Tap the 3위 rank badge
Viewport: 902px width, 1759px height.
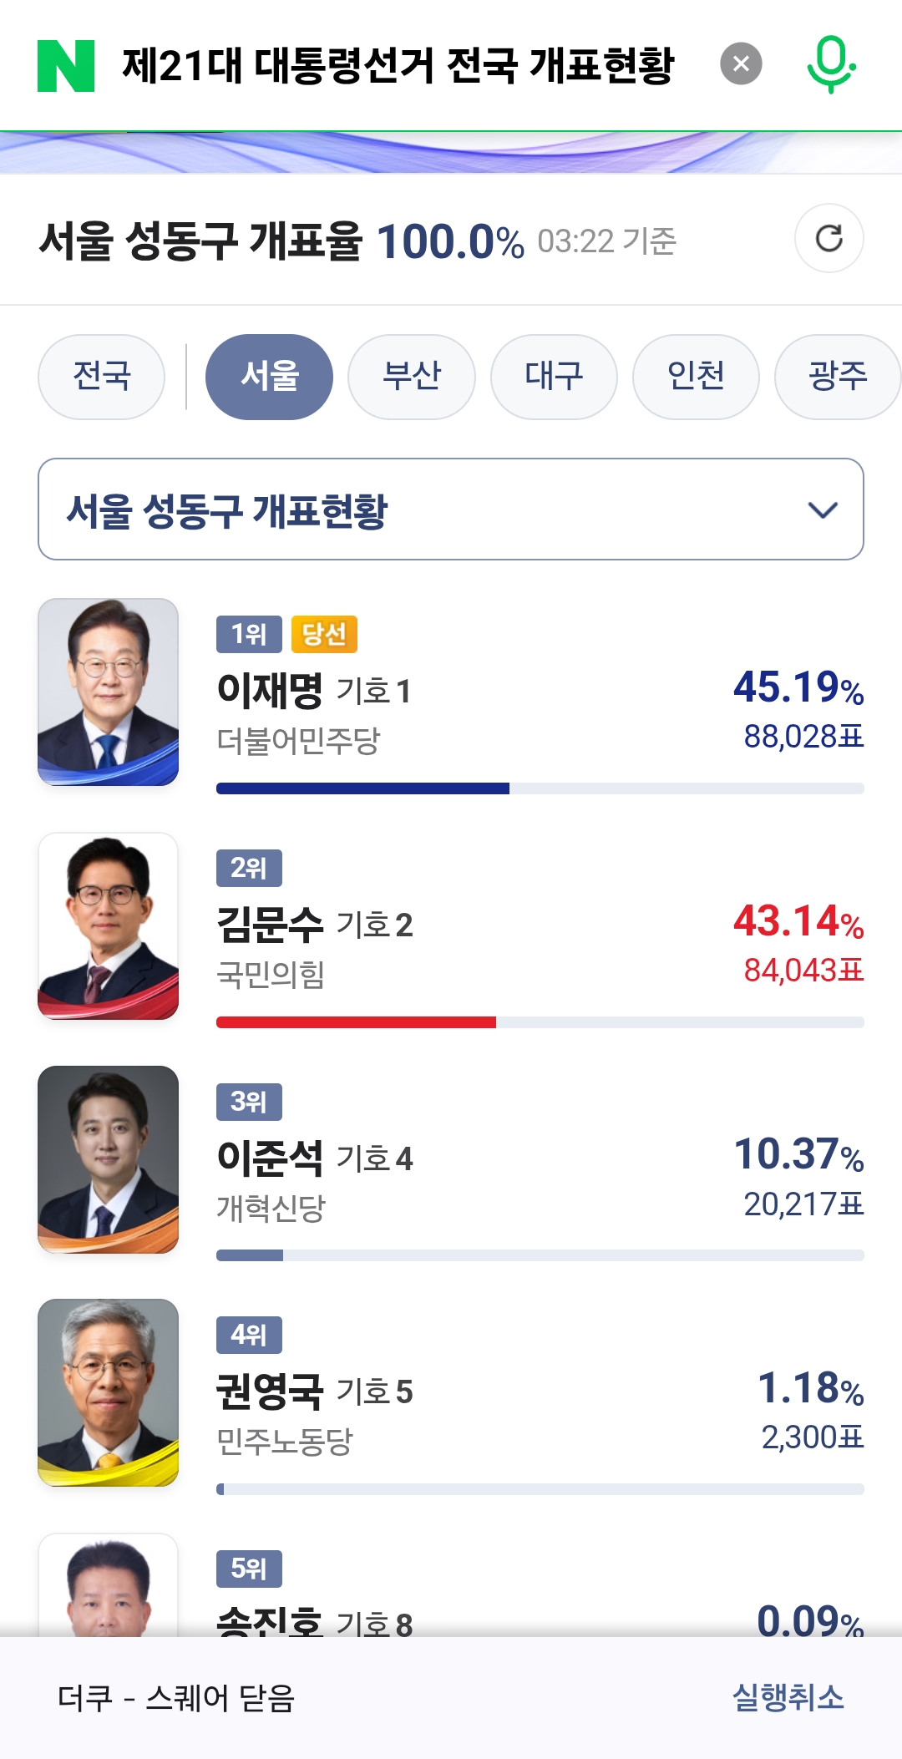[x=249, y=1103]
